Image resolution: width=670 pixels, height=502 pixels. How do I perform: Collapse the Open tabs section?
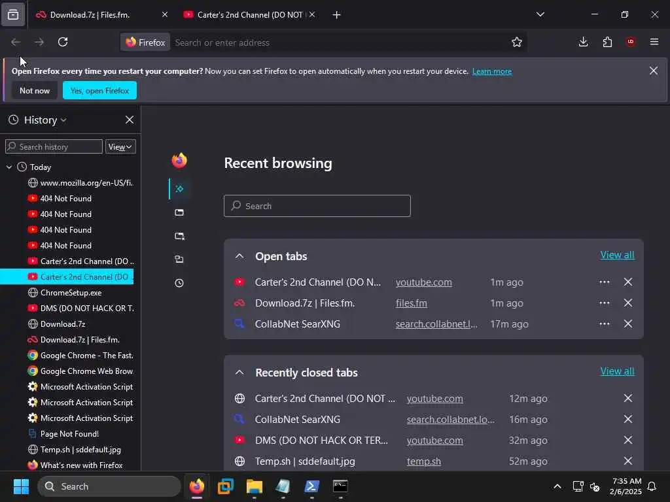coord(239,256)
